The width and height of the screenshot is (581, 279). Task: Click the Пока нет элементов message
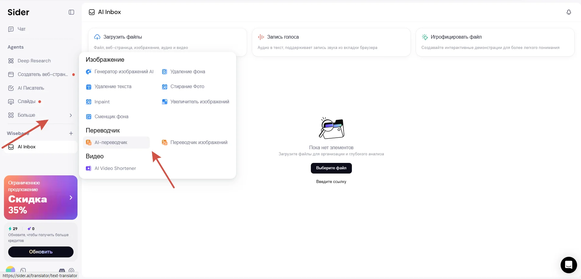(x=331, y=148)
